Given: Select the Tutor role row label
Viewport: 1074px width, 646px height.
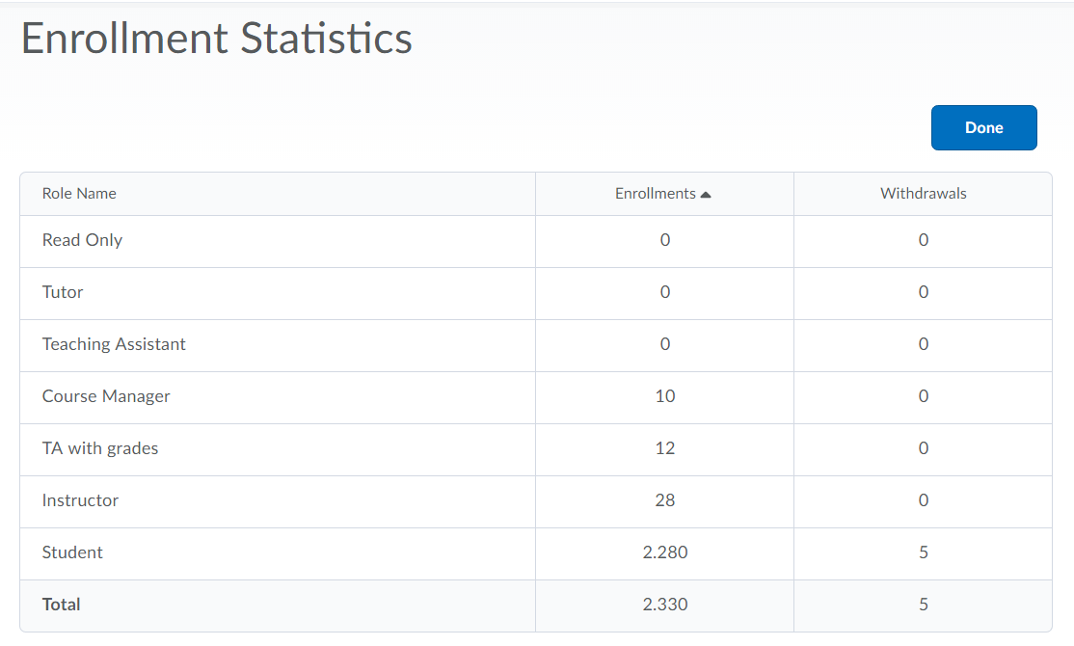Looking at the screenshot, I should point(63,292).
